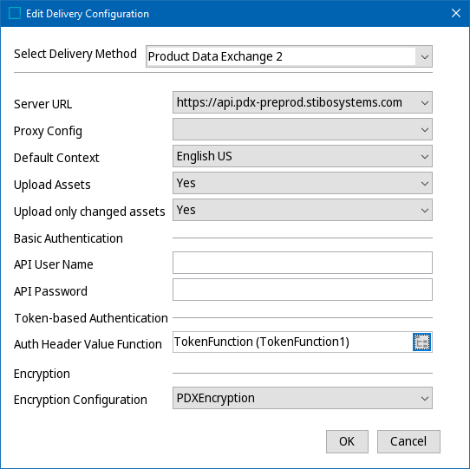Viewport: 470px width, 469px height.
Task: Open the Select Delivery Method dropdown
Action: 289,56
